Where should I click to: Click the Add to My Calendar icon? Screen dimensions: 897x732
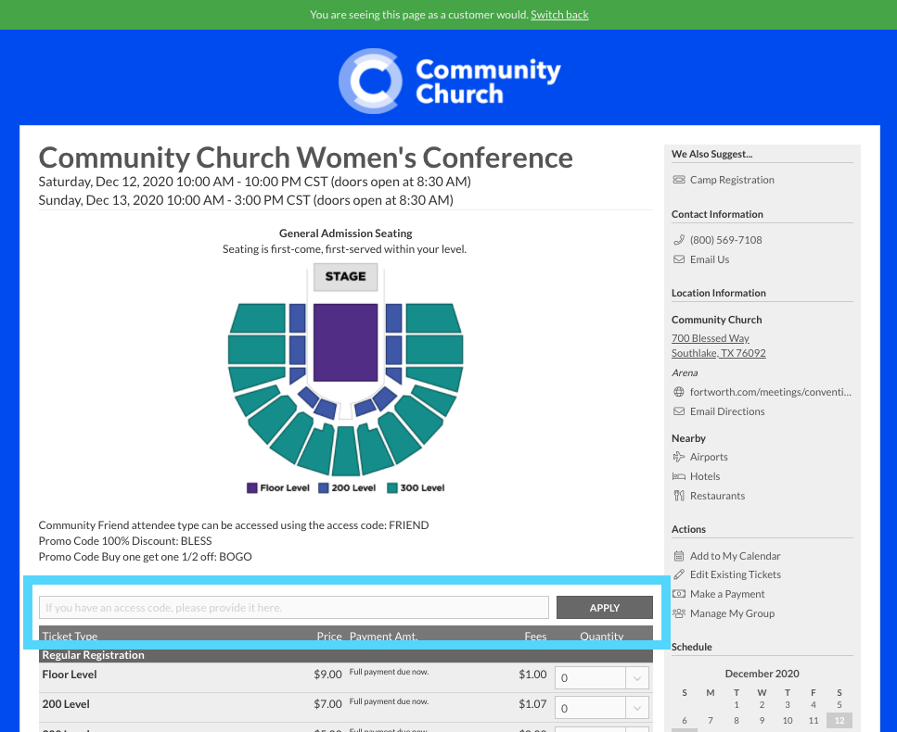pyautogui.click(x=678, y=555)
